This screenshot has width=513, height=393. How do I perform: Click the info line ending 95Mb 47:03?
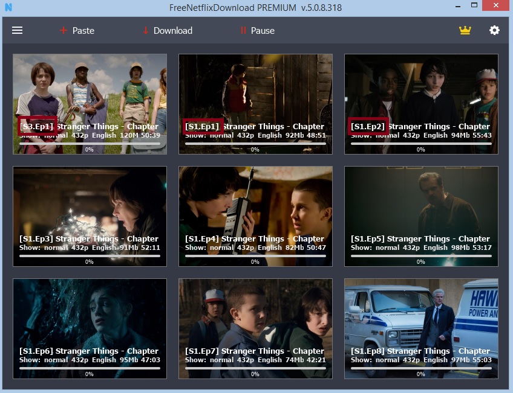[x=90, y=360]
